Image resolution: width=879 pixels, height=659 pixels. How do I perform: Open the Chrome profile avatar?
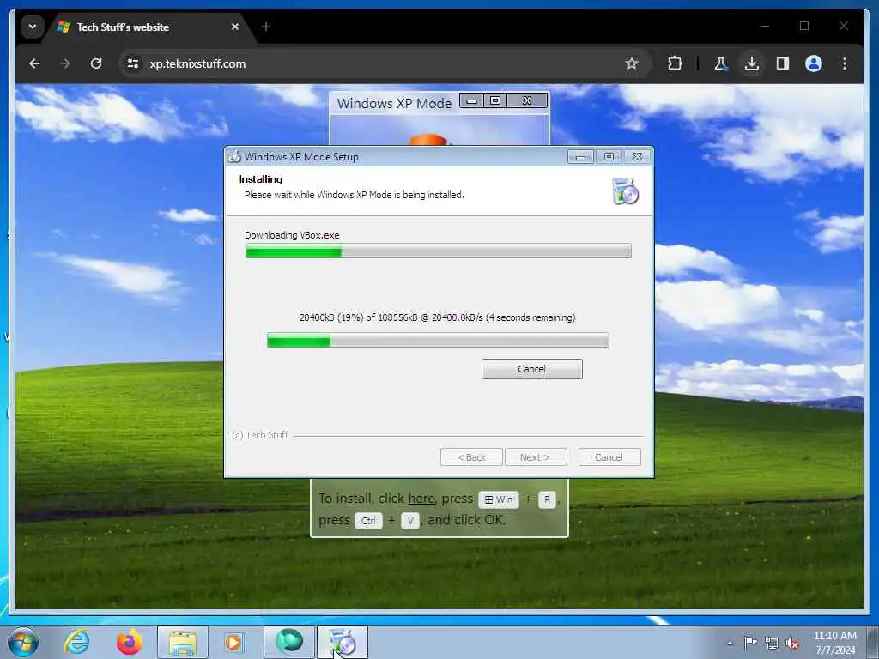coord(814,63)
